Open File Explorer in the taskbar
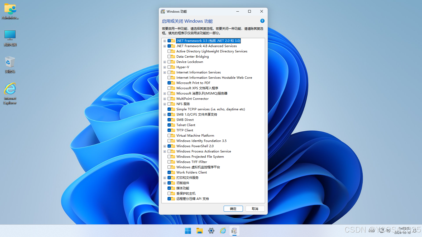Viewport: 422px width, 237px height. pyautogui.click(x=200, y=231)
